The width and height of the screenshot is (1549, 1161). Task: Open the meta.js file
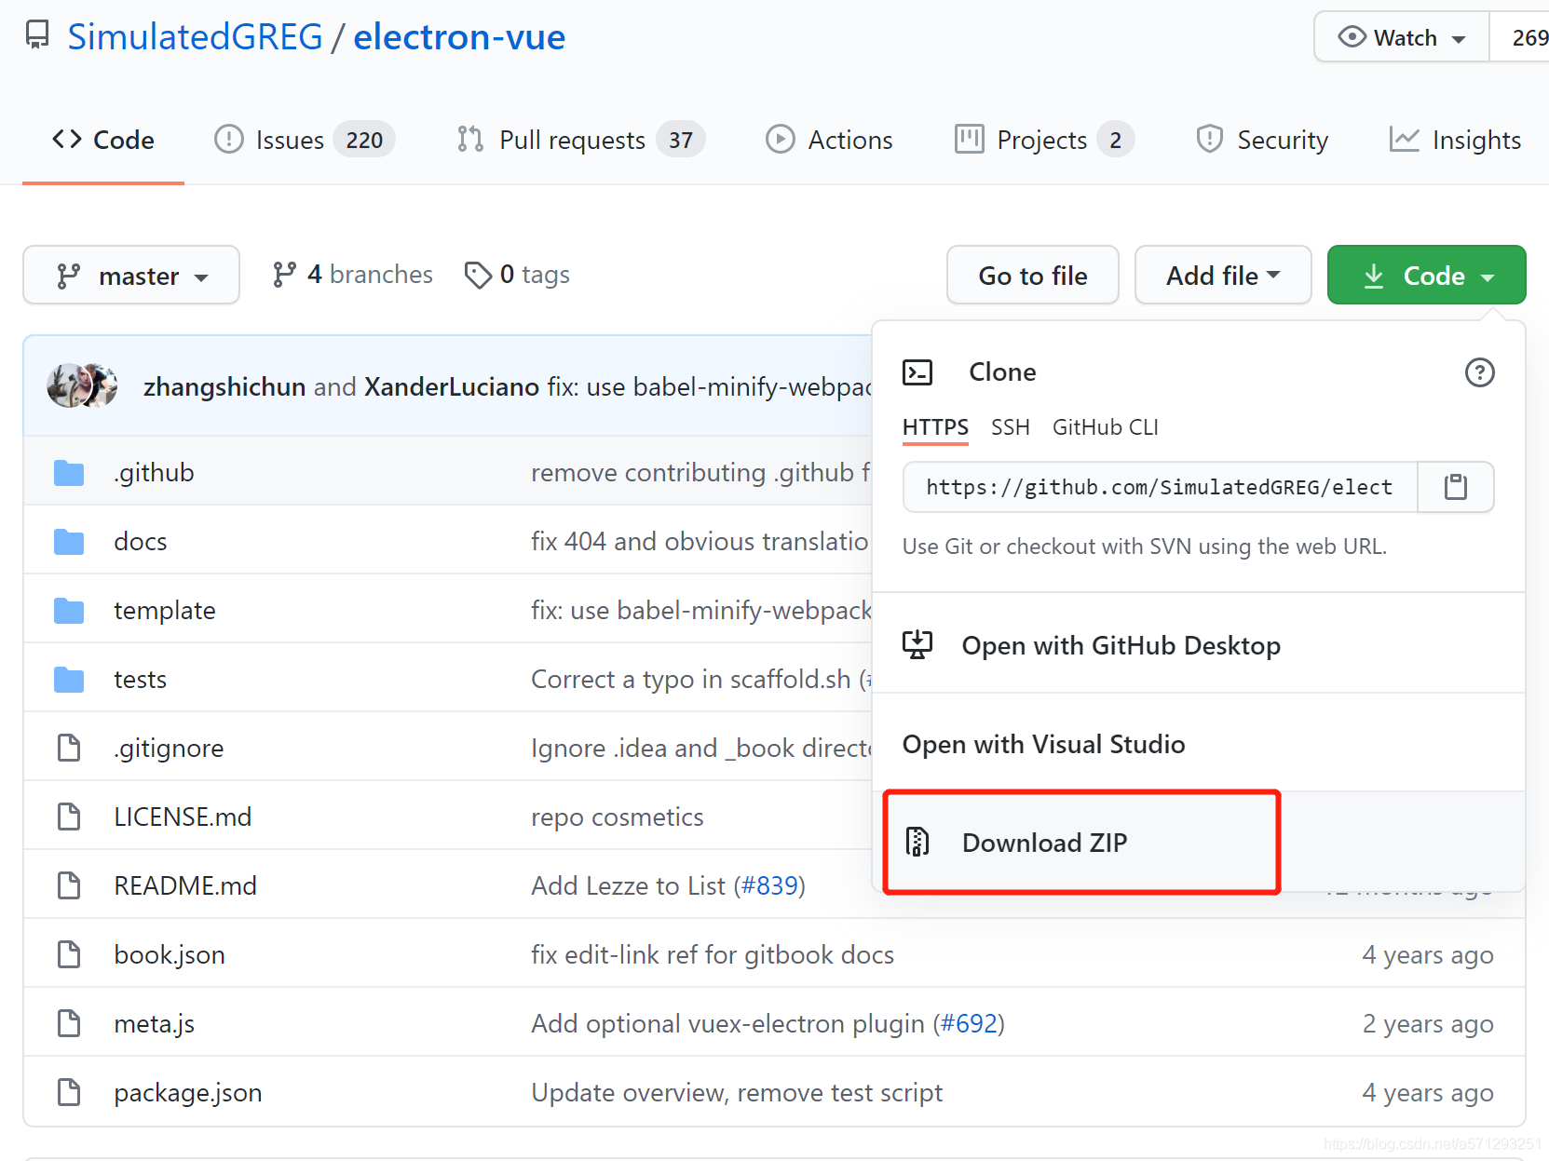pyautogui.click(x=155, y=1023)
